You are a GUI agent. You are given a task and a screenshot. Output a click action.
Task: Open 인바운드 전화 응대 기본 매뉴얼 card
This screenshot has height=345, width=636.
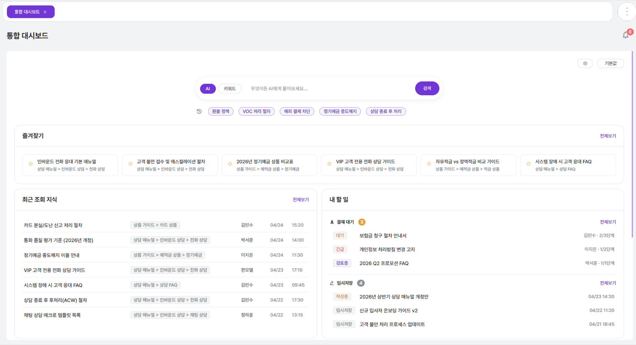70,165
